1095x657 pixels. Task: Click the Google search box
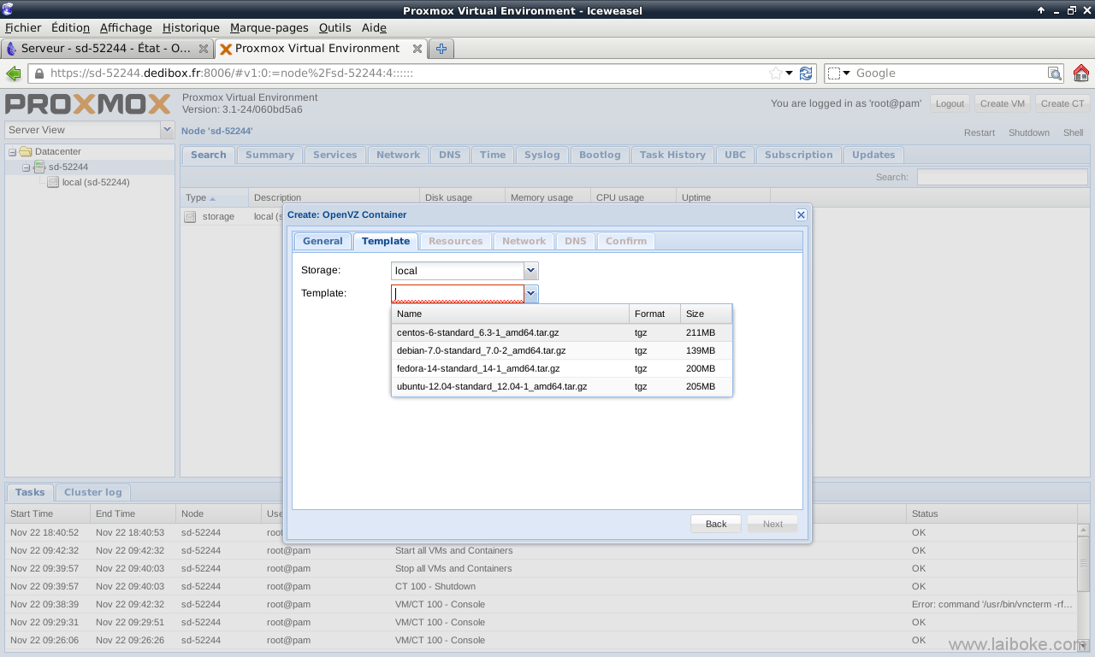[950, 73]
